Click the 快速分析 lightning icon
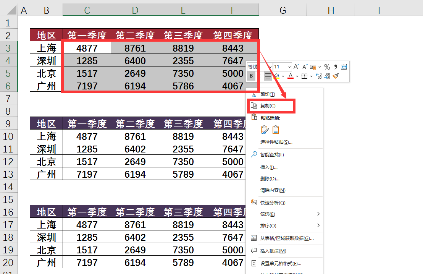The image size is (423, 274). [254, 203]
